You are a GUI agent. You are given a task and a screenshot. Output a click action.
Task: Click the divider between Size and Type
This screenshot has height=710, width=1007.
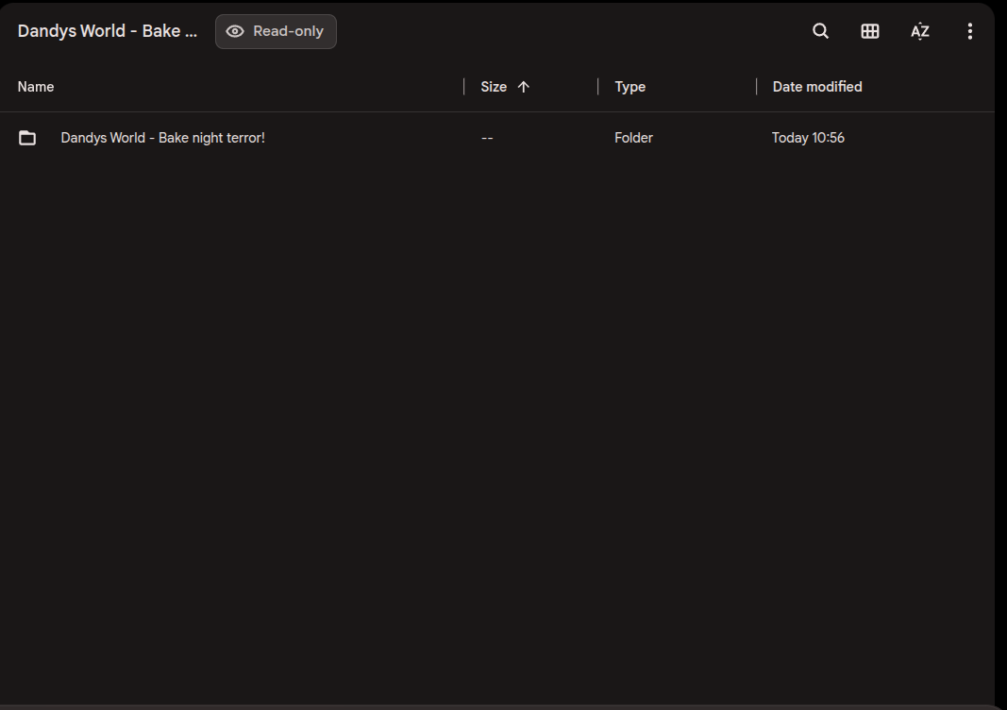(x=598, y=87)
